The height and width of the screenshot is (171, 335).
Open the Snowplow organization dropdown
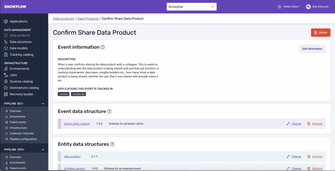coord(192,7)
